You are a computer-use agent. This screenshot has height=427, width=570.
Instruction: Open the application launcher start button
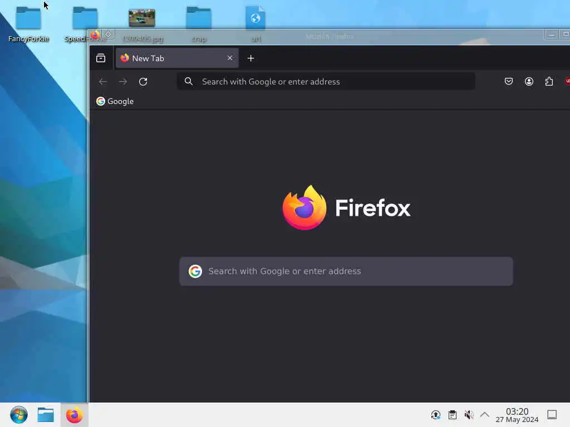pos(19,415)
